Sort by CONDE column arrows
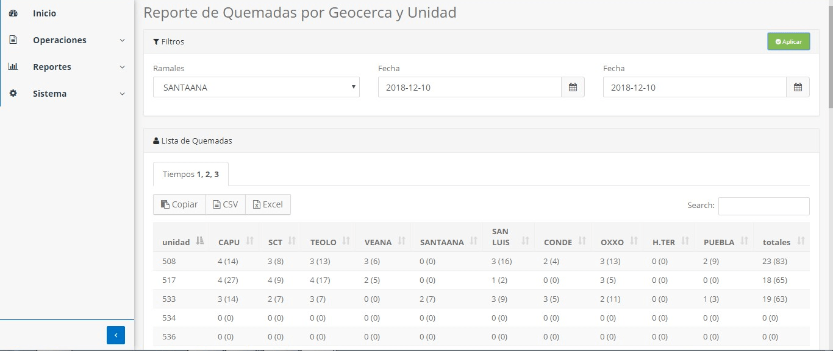Screen dimensions: 833x351 pos(581,242)
